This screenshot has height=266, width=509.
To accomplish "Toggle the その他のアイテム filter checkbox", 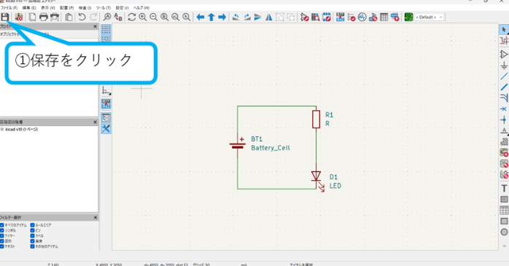I will click(x=33, y=246).
